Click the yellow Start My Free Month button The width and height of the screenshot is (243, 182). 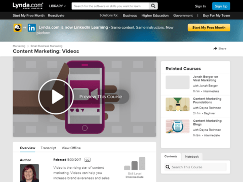(x=209, y=28)
